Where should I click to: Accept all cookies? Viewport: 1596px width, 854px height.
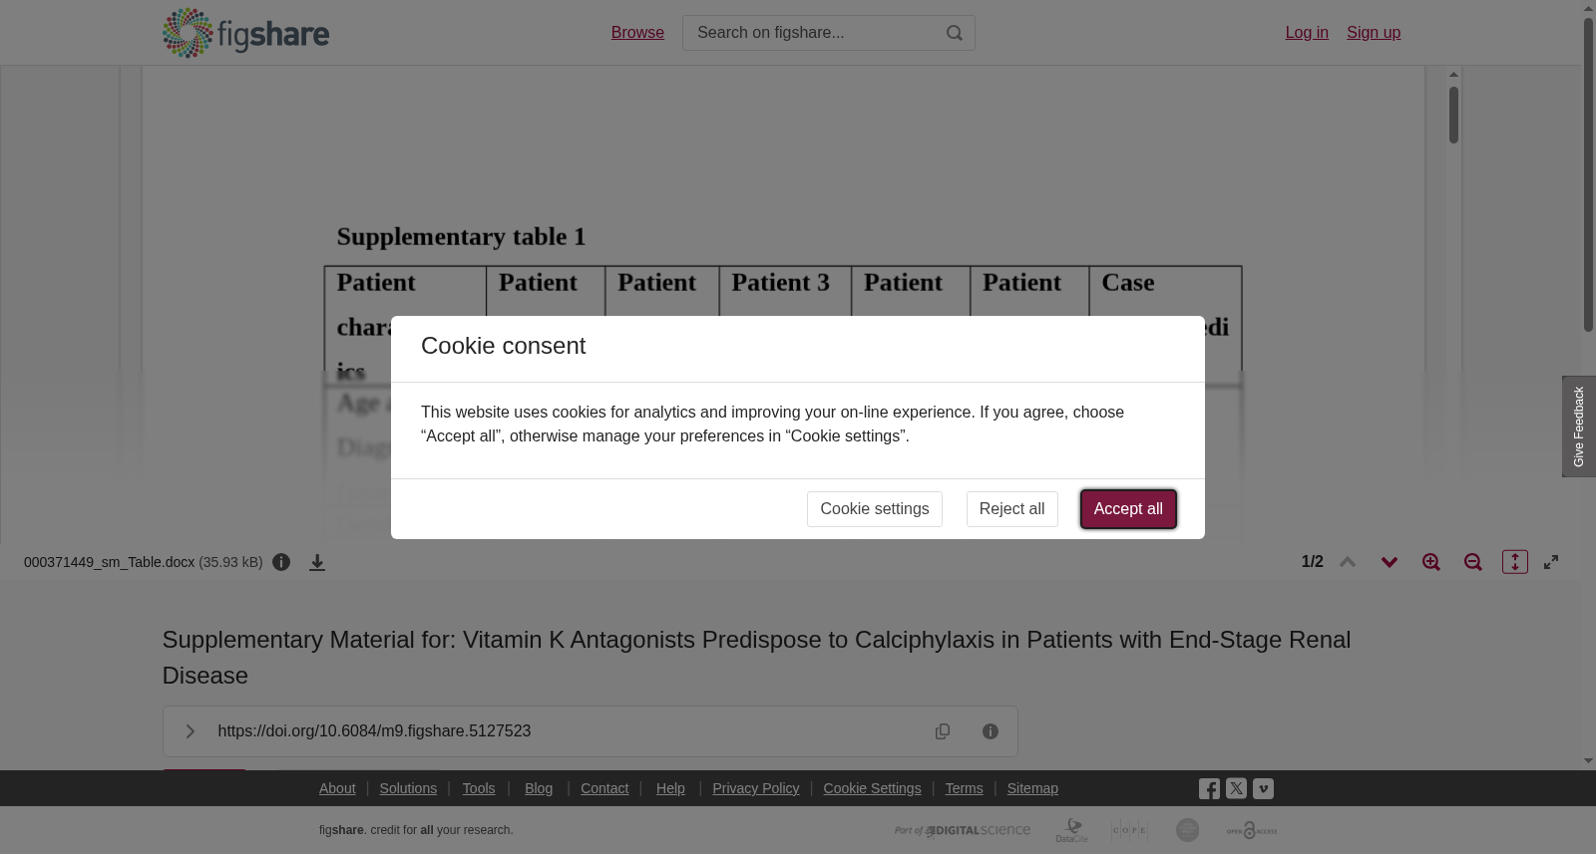click(1128, 509)
